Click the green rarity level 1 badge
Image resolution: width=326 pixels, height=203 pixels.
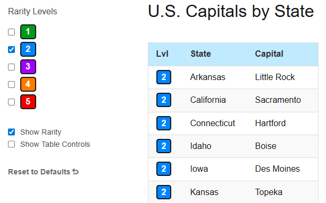point(28,32)
